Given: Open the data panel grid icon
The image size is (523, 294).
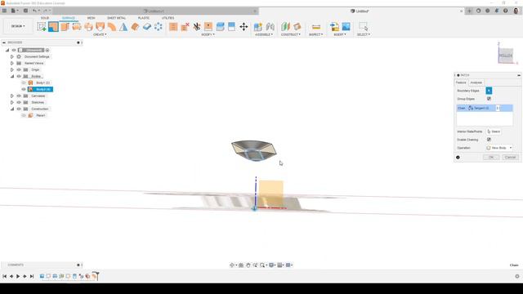Looking at the screenshot, I should (x=4, y=11).
